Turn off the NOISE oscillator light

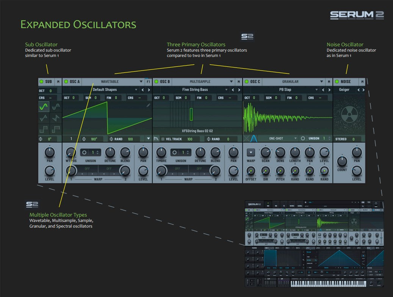click(337, 82)
